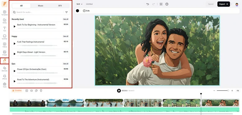Open the Images stock panel
Viewport: 242px width, 115px height.
click(5, 53)
